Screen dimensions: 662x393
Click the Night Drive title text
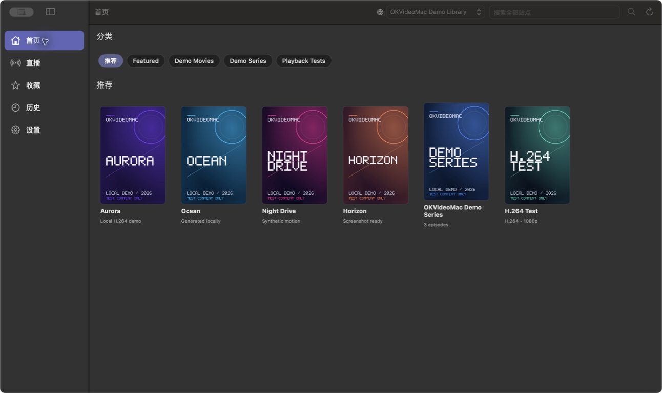[x=279, y=211]
